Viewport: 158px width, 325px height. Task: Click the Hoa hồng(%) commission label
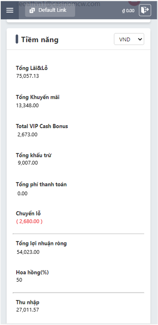(32, 272)
